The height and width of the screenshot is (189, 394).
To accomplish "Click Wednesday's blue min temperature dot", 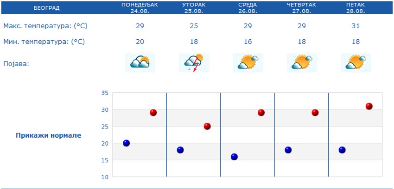I will click(x=234, y=157).
